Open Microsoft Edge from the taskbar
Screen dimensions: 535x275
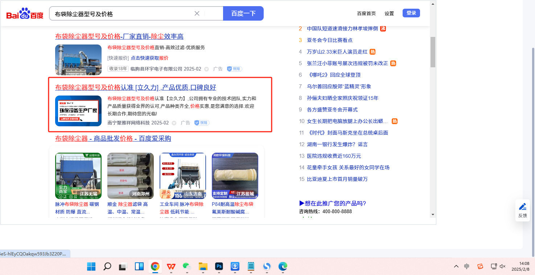pos(283,266)
